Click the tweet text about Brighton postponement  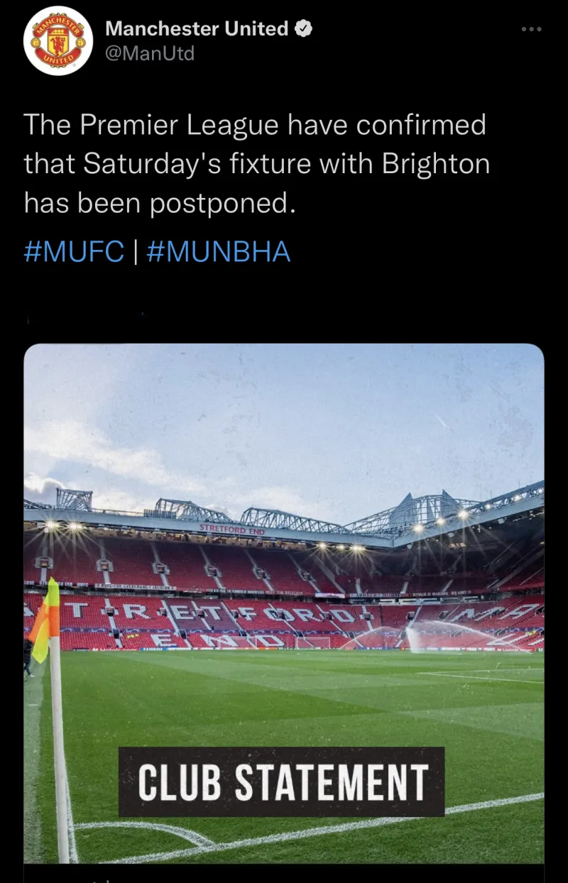256,164
